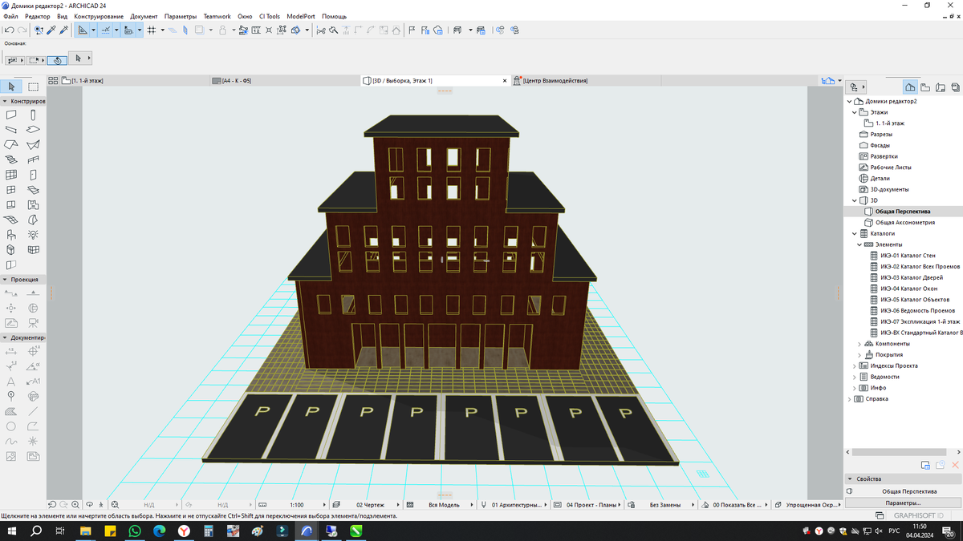The image size is (963, 541).
Task: Open the Файл menu
Action: coord(10,16)
